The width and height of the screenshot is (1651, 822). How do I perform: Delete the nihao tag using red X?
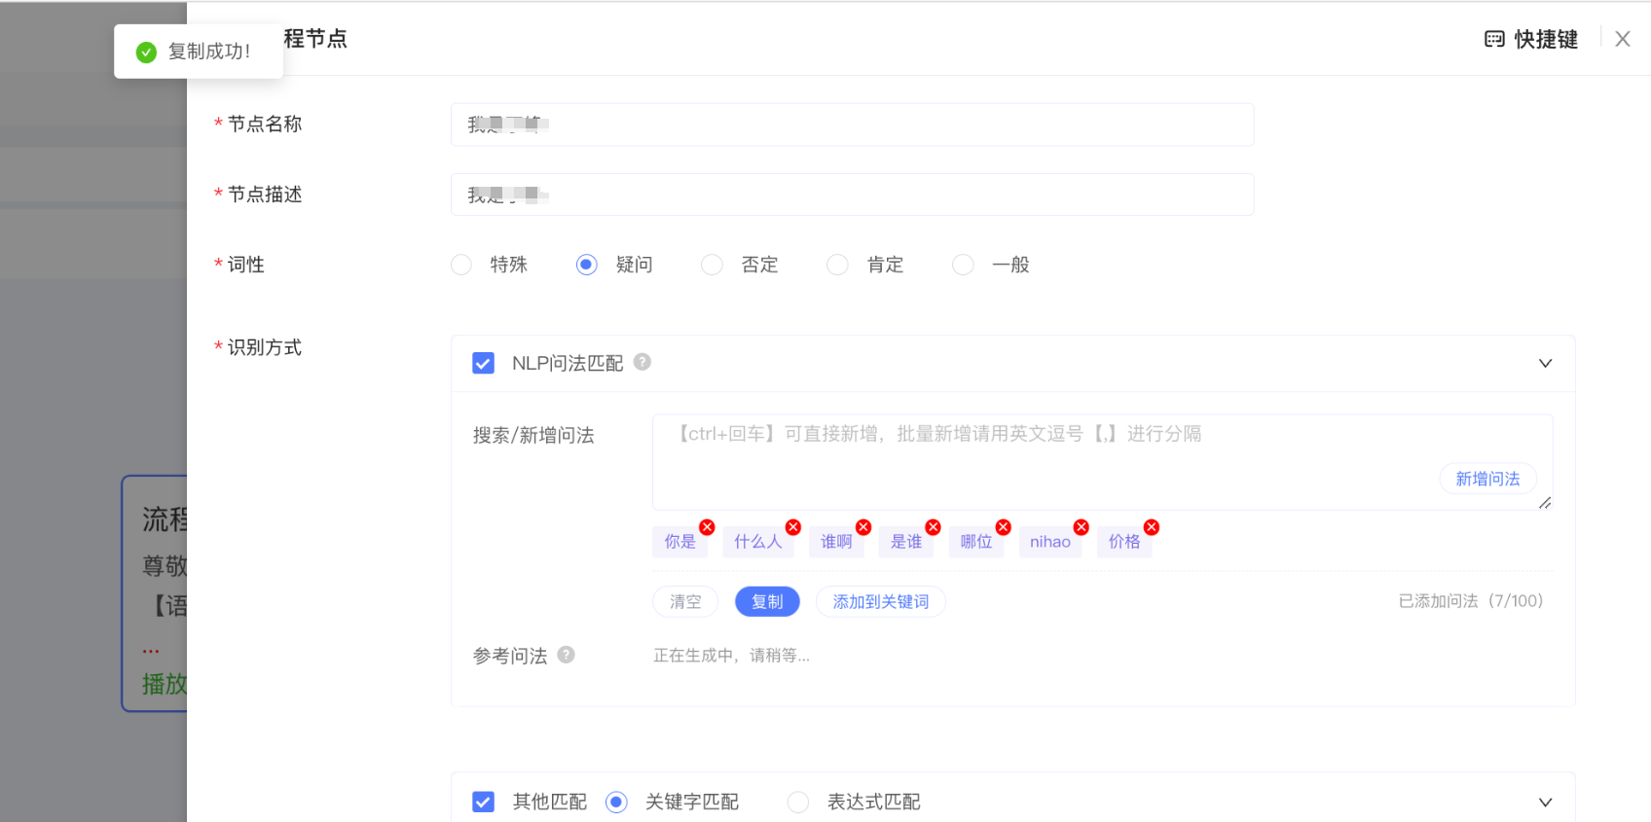[1081, 527]
